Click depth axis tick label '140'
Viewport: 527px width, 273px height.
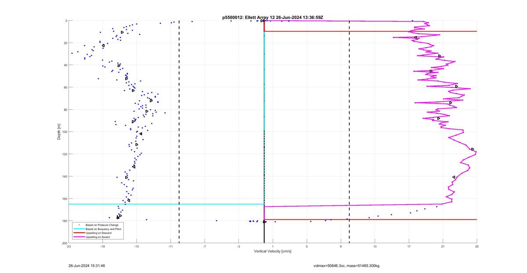click(x=64, y=176)
